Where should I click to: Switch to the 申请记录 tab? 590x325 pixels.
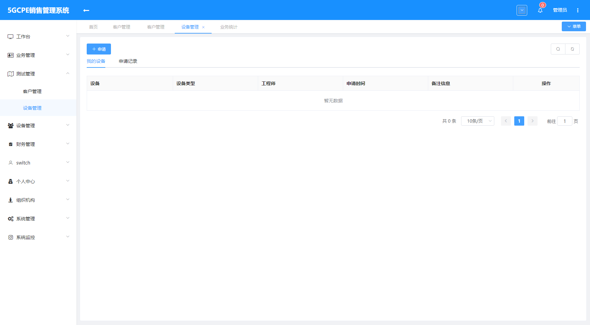point(128,61)
